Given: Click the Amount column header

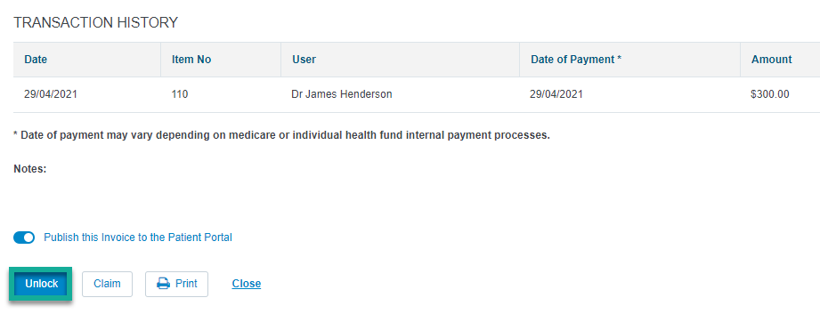Looking at the screenshot, I should pos(771,60).
